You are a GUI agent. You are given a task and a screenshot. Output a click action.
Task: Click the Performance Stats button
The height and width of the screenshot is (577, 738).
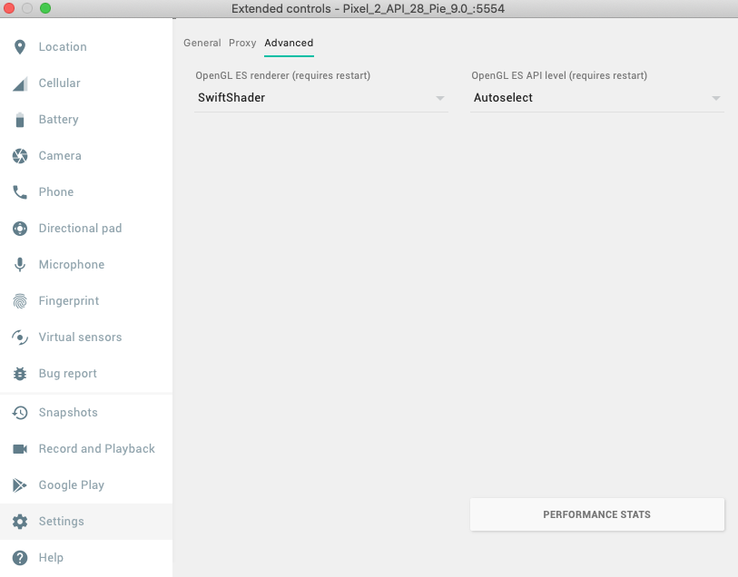[596, 513]
